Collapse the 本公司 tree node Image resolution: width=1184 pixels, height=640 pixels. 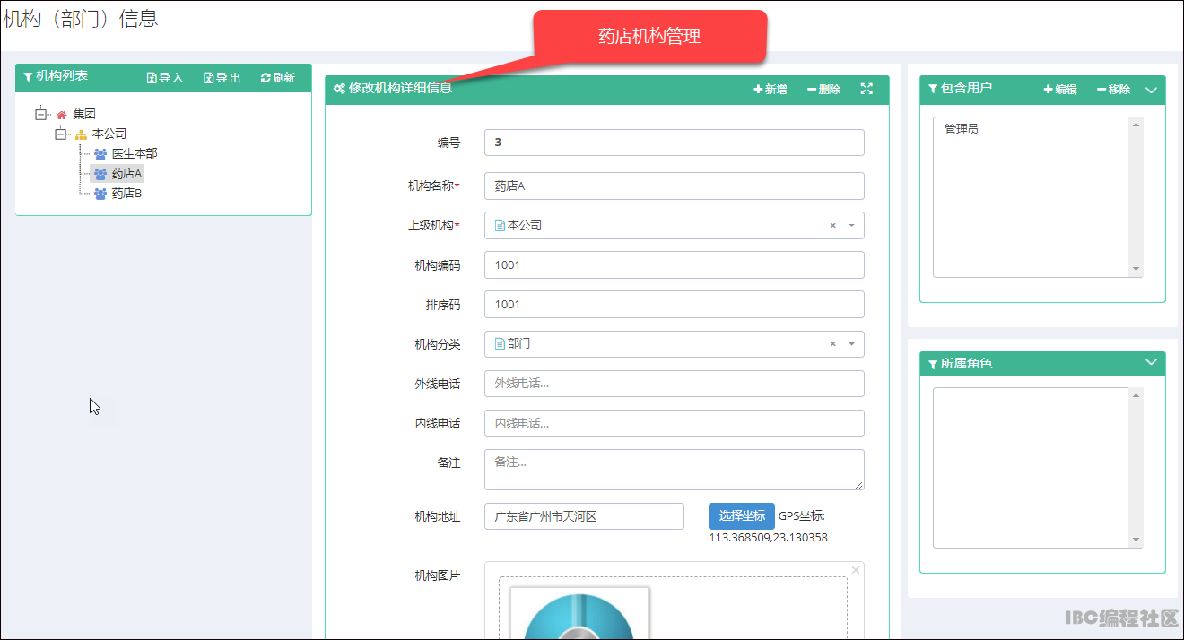click(60, 134)
